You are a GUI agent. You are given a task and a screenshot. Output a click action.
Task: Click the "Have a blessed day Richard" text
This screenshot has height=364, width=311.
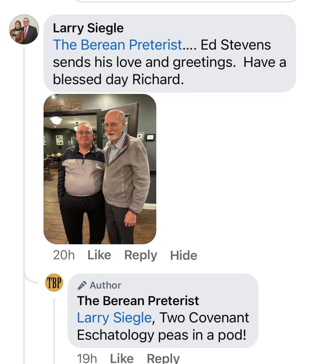point(118,79)
